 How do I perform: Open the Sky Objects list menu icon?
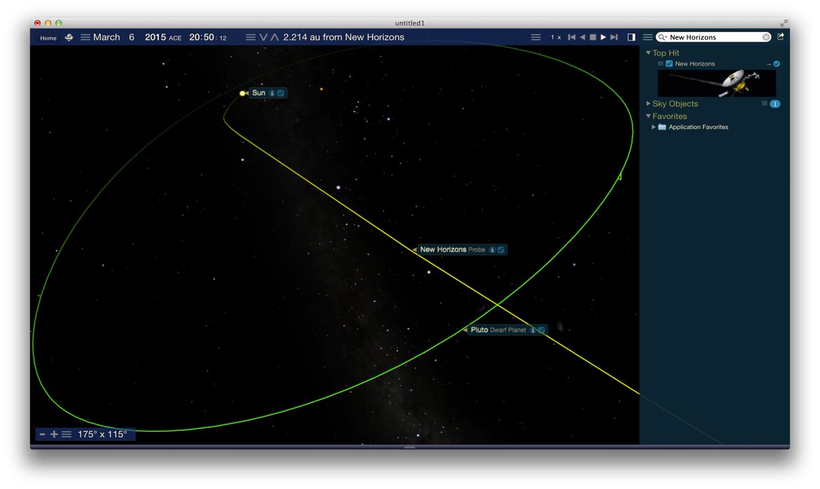(765, 104)
